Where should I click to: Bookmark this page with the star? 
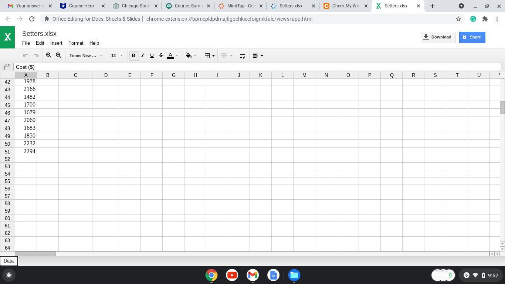coord(458,19)
